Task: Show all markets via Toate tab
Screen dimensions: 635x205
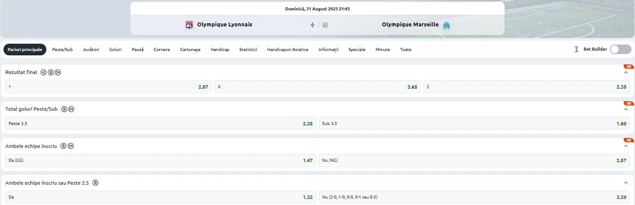Action: [405, 49]
